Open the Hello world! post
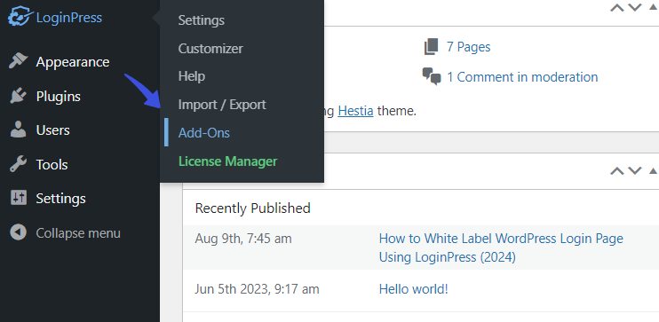 pos(414,289)
